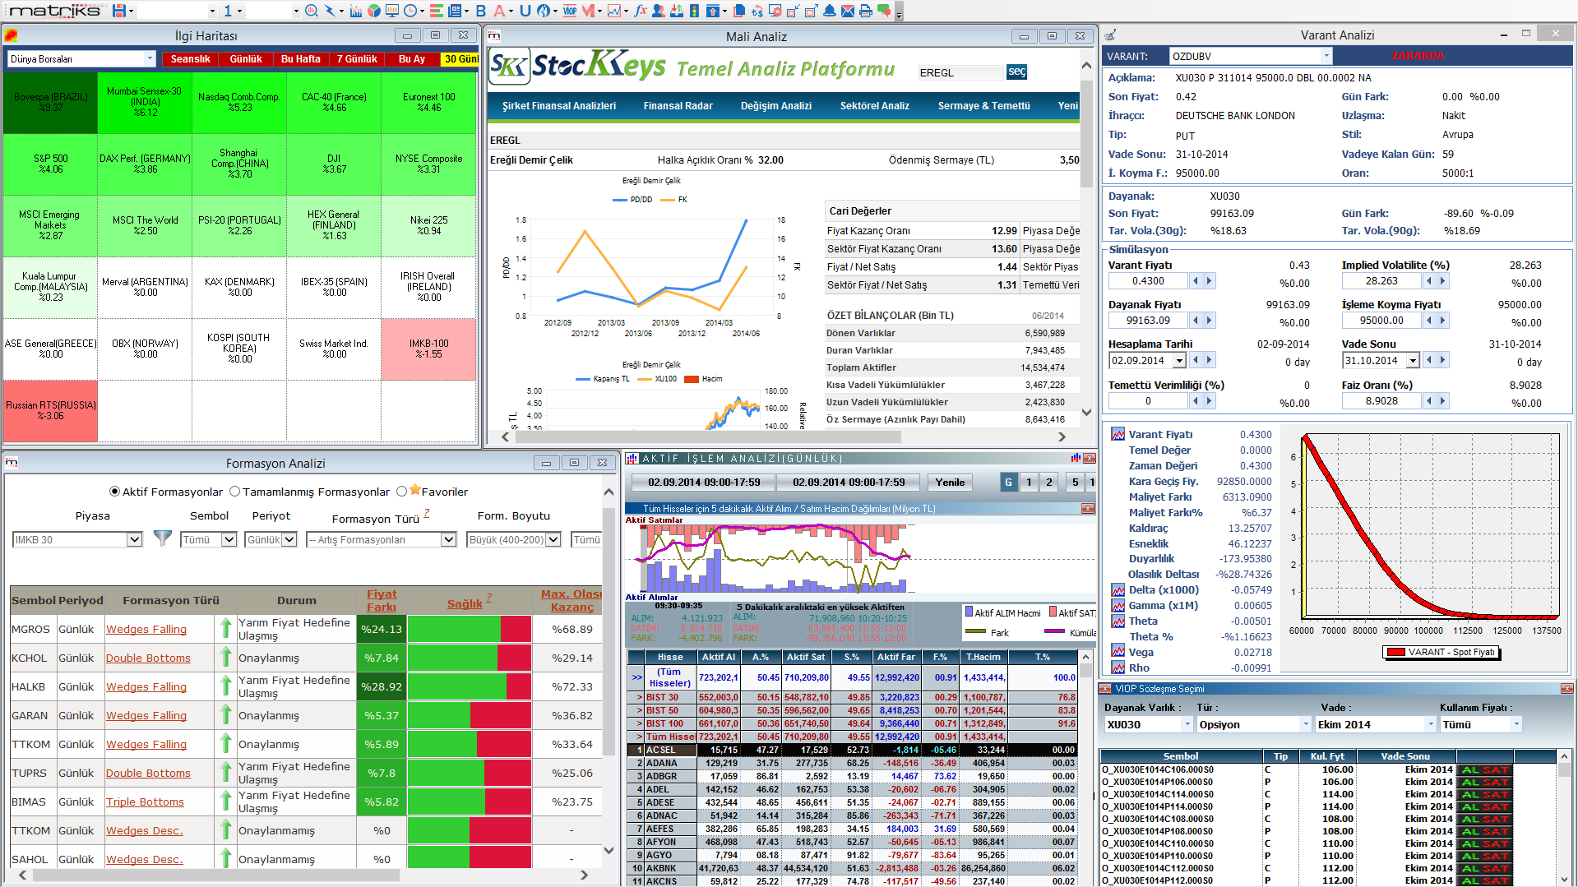Screen dimensions: 1578x887
Task: Select the Bu Hafta period tab
Action: coord(300,59)
